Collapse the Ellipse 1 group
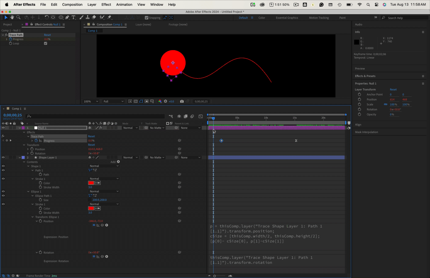This screenshot has height=278, width=430. [28, 191]
